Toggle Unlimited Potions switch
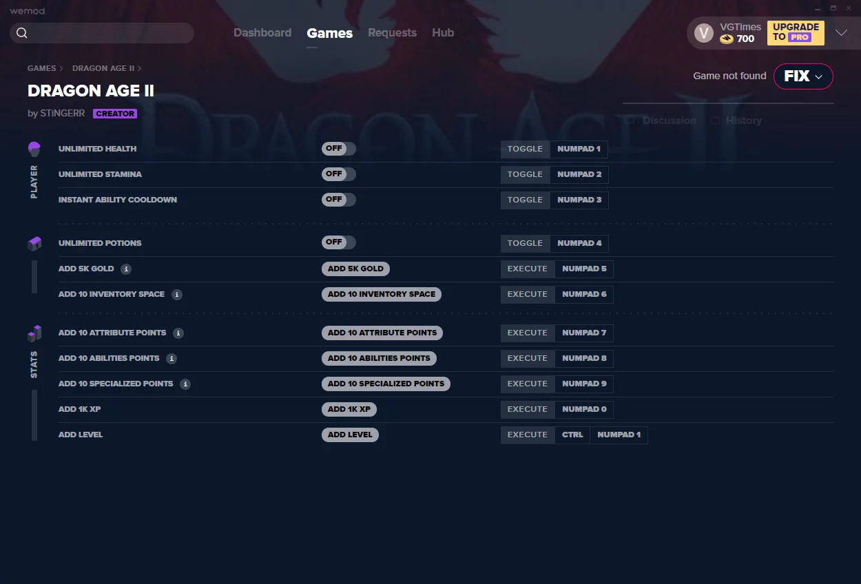 pos(339,243)
